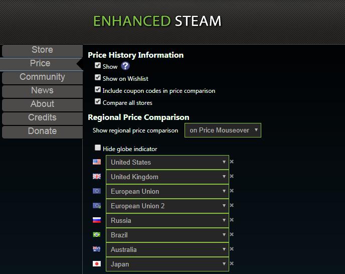Remove the European Union 2 row
This screenshot has height=274, width=345.
point(232,206)
